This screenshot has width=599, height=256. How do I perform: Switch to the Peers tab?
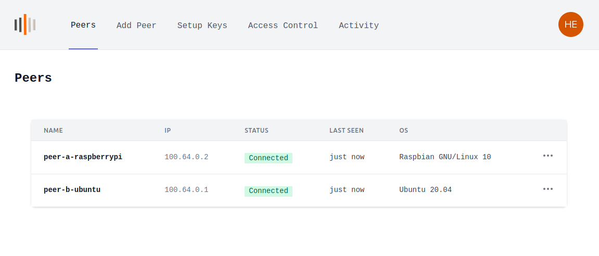tap(83, 25)
